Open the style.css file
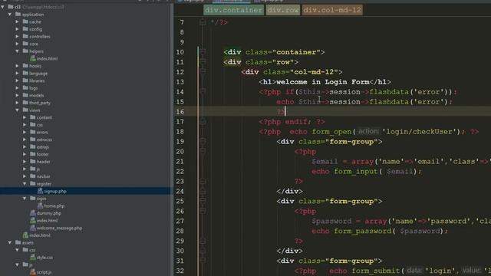 [x=41, y=258]
